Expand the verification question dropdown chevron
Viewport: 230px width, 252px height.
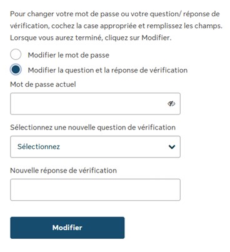click(x=172, y=147)
